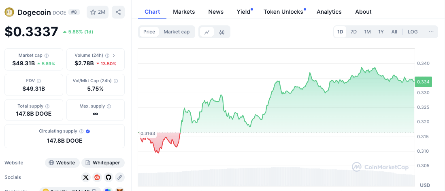Select All time range
This screenshot has height=191, width=445.
click(x=394, y=32)
